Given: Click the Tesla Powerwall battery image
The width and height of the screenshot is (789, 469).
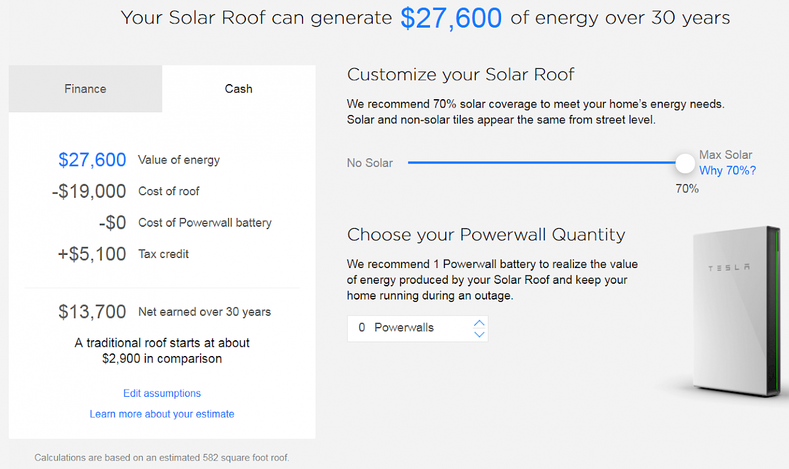Looking at the screenshot, I should (x=731, y=309).
